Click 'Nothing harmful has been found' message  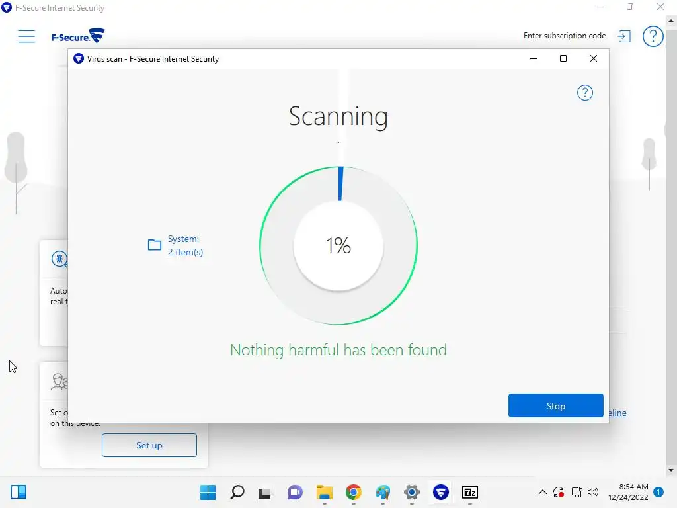pos(338,349)
